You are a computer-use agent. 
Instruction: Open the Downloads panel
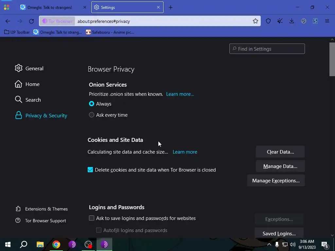point(291,21)
